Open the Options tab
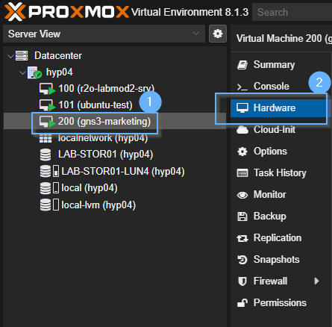332x327 pixels. 281,152
